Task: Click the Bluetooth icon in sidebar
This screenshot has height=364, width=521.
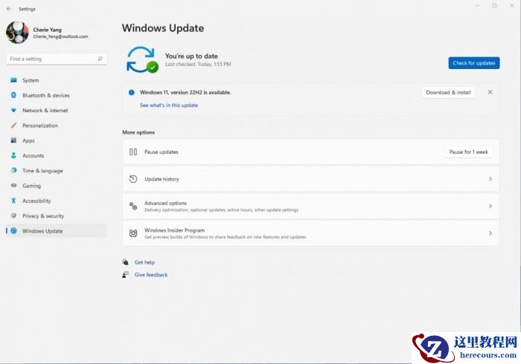Action: click(13, 95)
